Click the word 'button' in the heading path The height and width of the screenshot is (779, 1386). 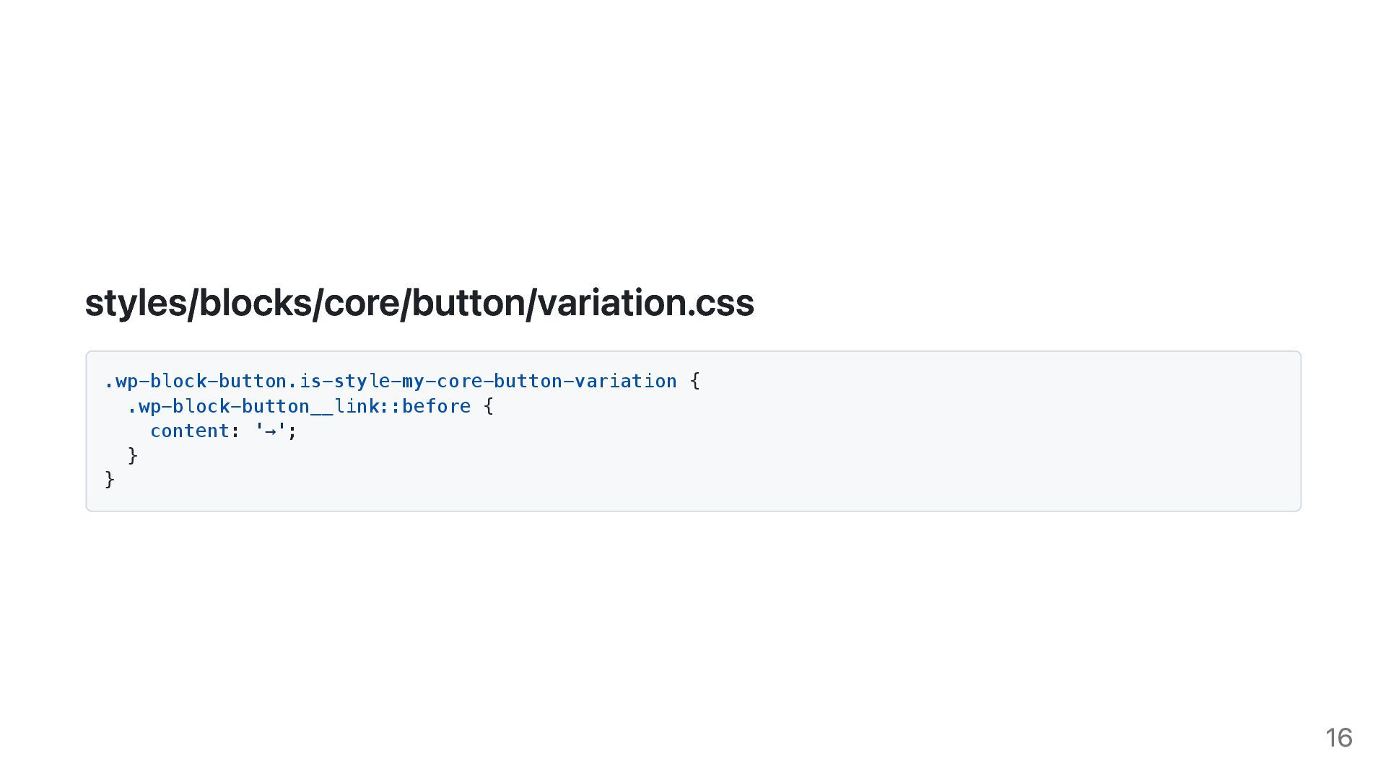pyautogui.click(x=468, y=302)
